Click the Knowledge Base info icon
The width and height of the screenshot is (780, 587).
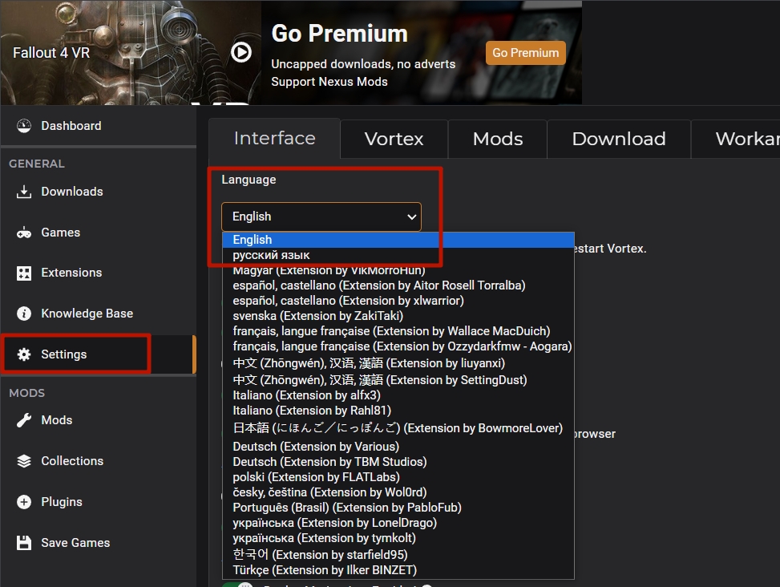tap(24, 314)
